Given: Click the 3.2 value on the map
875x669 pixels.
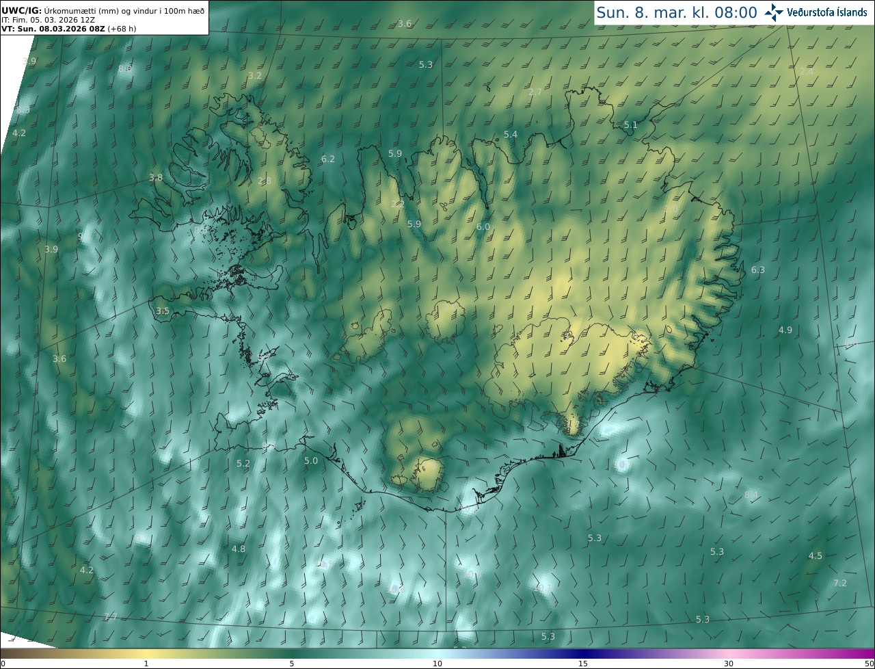Looking at the screenshot, I should click(x=255, y=75).
